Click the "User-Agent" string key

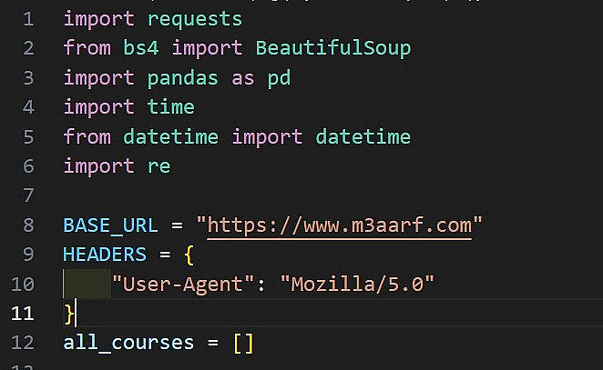coord(182,284)
